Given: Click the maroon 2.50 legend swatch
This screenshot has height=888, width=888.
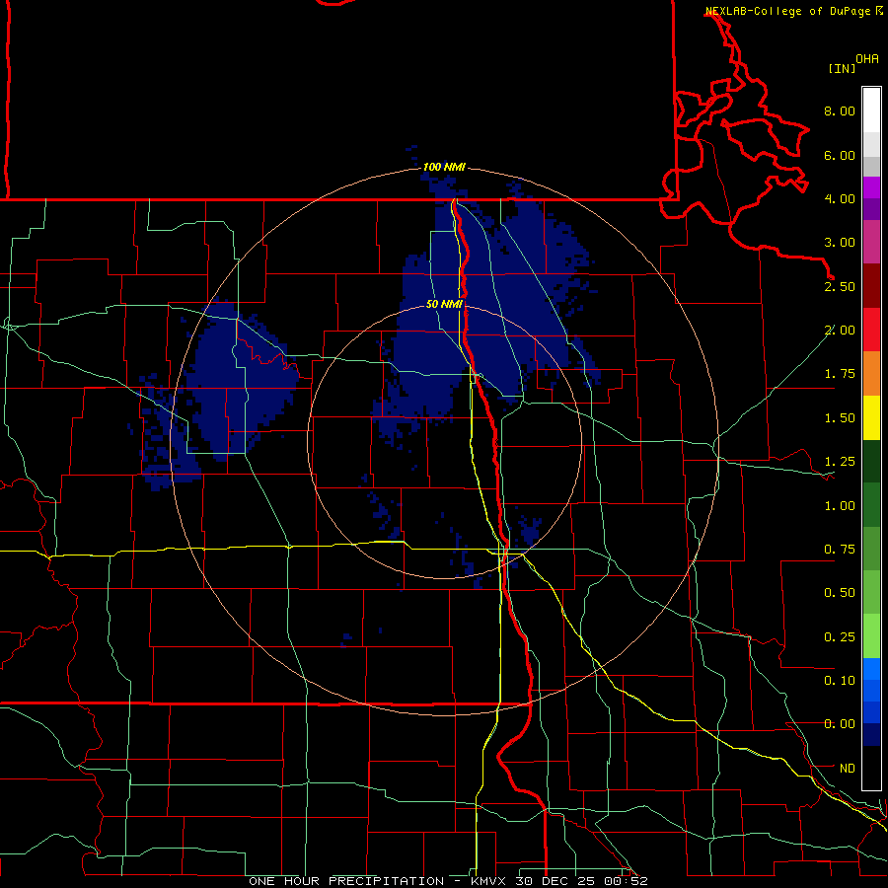Looking at the screenshot, I should click(x=871, y=286).
